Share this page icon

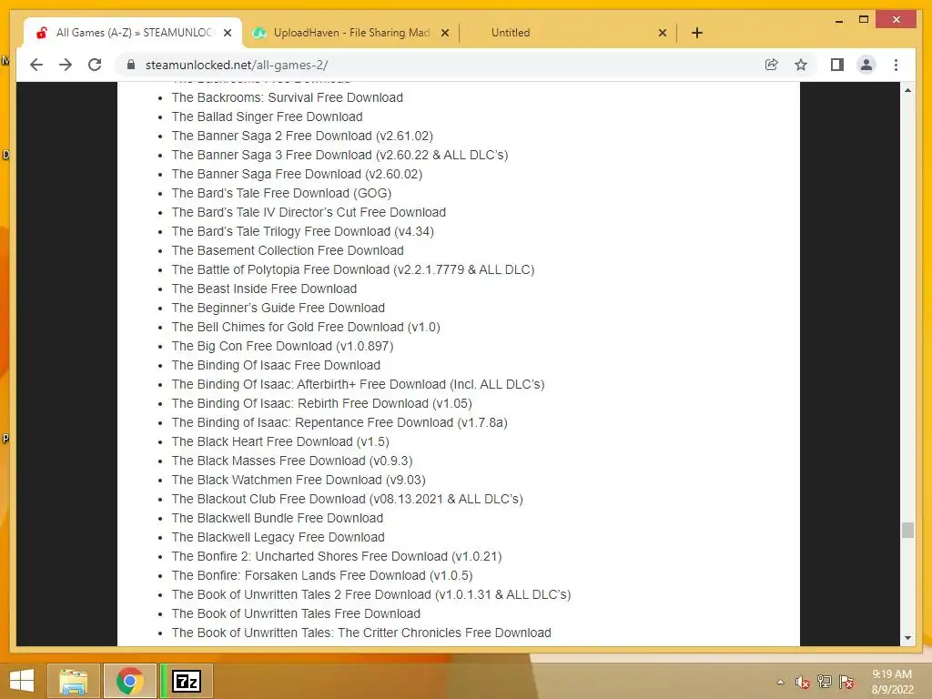(772, 65)
